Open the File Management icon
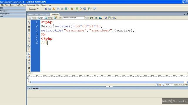The height and width of the screenshot is (105, 188). 96,18
